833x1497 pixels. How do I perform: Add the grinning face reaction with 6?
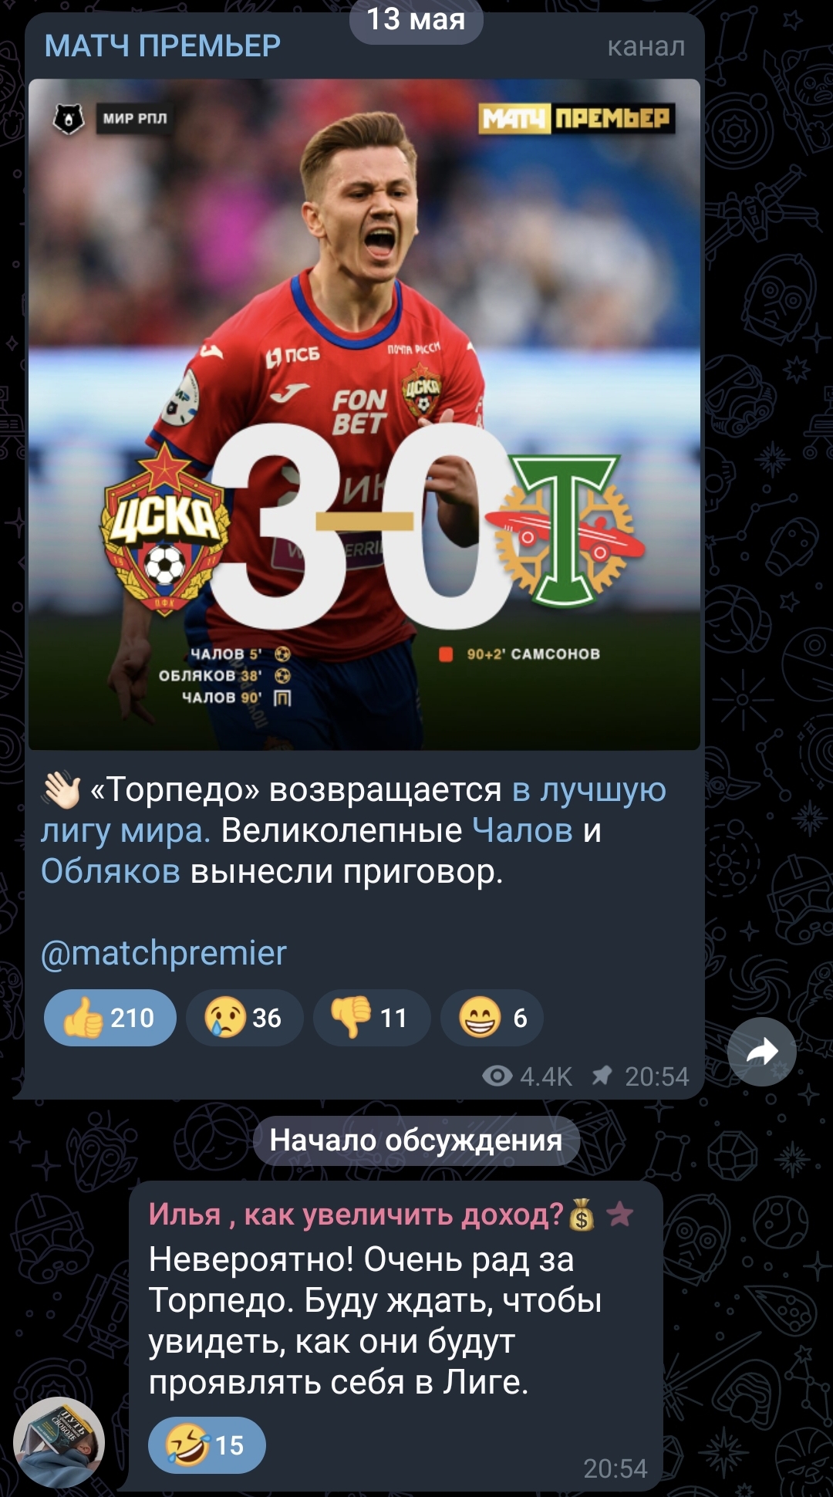[x=492, y=1018]
